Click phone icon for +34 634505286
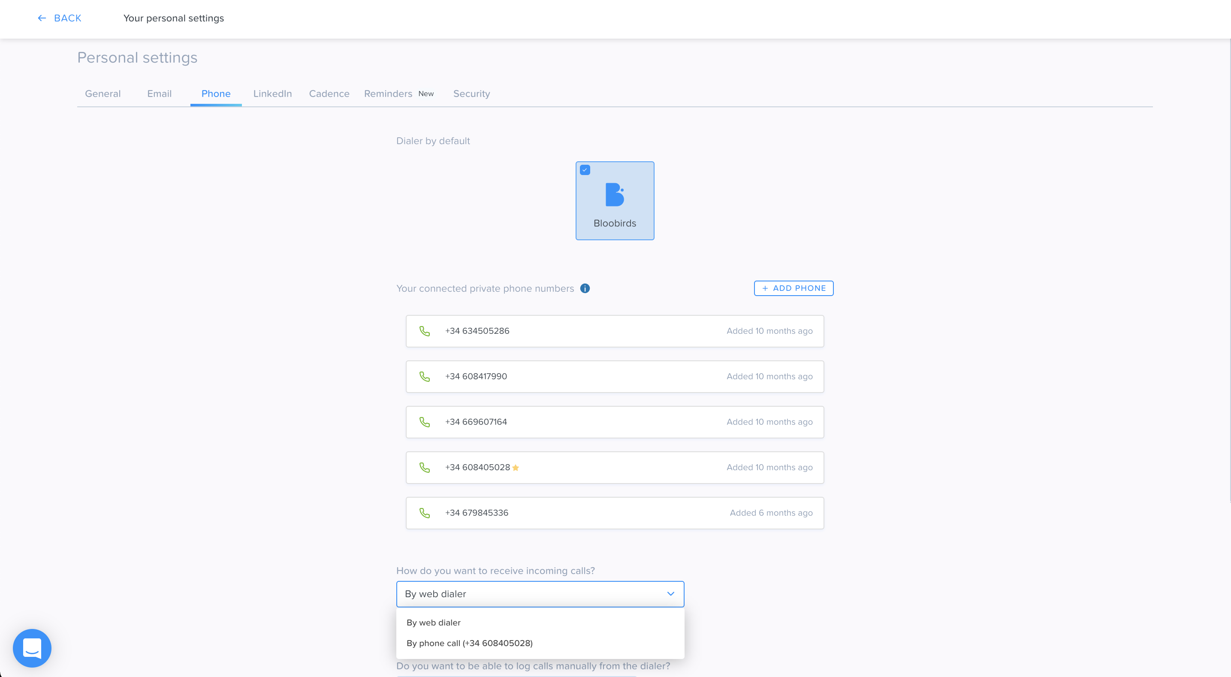The image size is (1231, 677). [424, 331]
